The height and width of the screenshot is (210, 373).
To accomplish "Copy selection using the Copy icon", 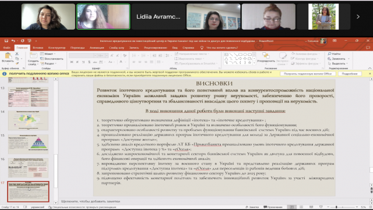I will coord(17,59).
